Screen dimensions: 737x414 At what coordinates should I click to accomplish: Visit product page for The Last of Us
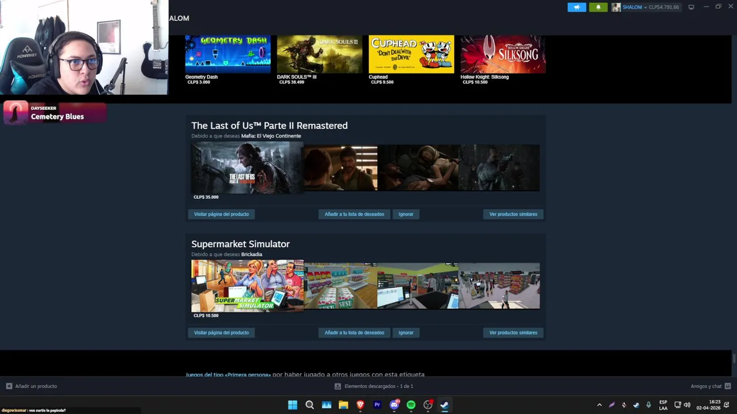[221, 214]
